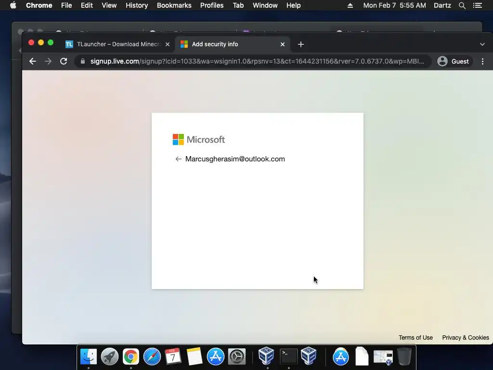Click the browser forward arrow

tap(48, 61)
